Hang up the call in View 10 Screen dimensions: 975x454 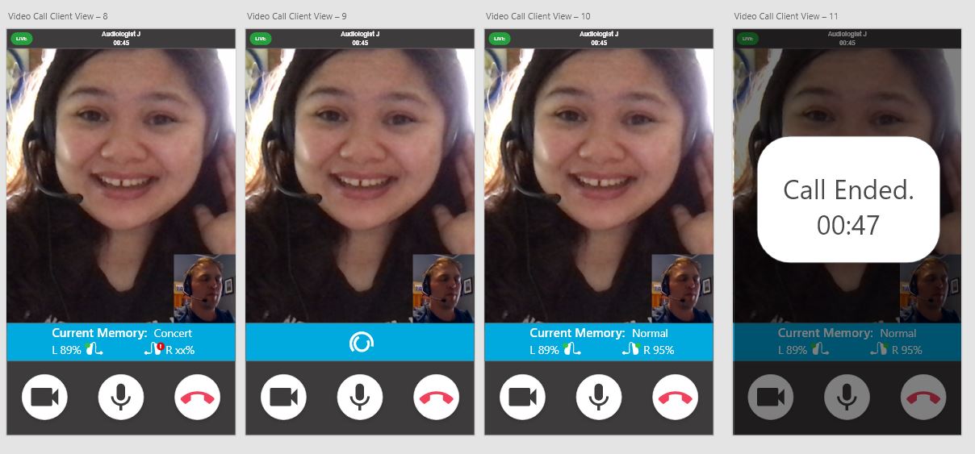click(x=676, y=398)
